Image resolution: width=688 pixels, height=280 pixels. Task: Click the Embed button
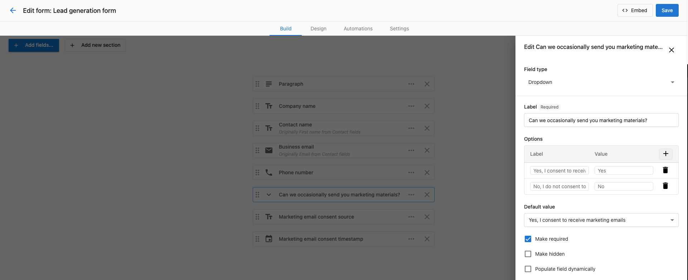[635, 10]
